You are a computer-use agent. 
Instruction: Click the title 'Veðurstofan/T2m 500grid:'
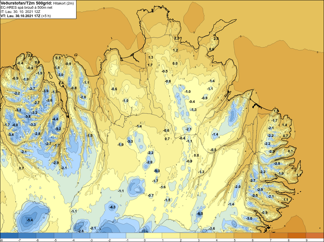pos(27,3)
